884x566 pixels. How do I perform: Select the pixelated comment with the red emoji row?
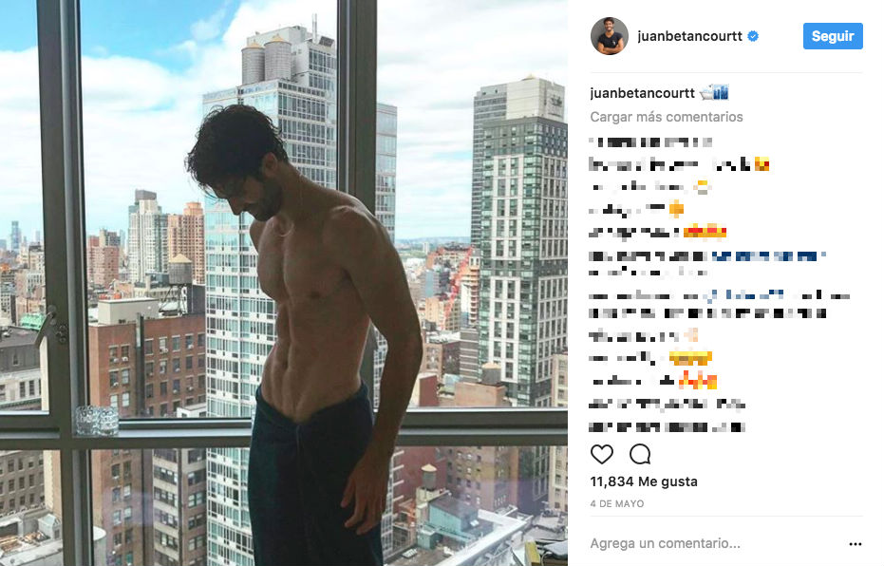(x=657, y=232)
